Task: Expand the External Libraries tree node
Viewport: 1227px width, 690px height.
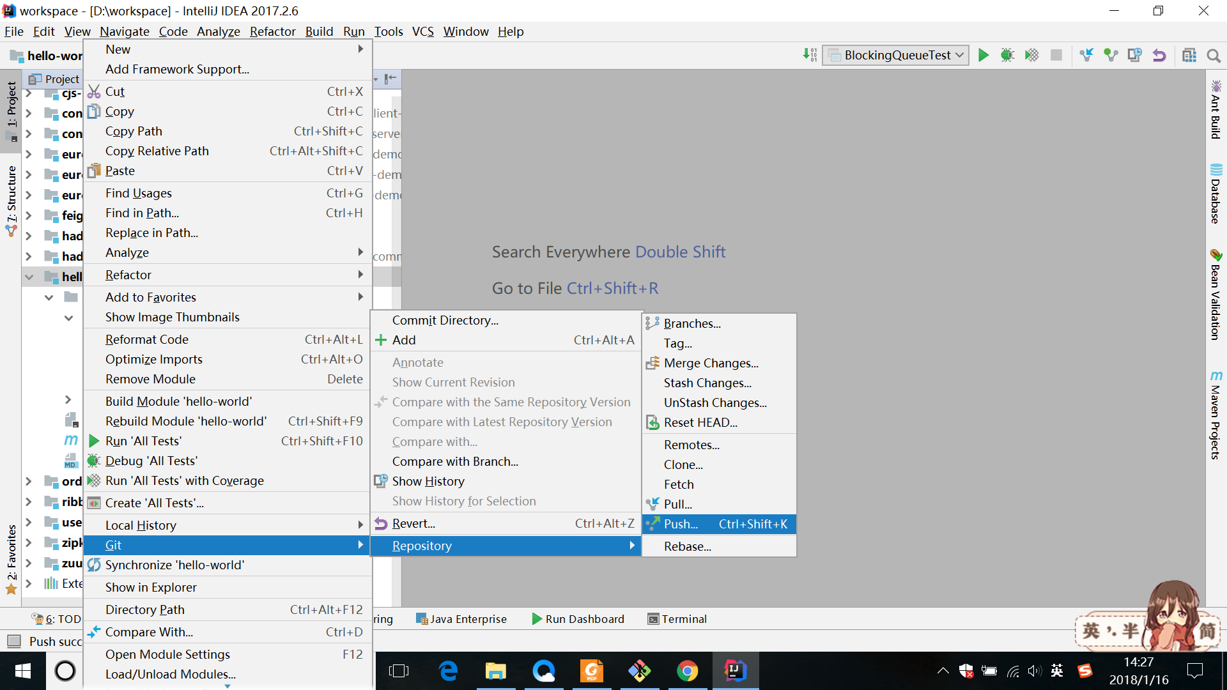Action: [29, 584]
